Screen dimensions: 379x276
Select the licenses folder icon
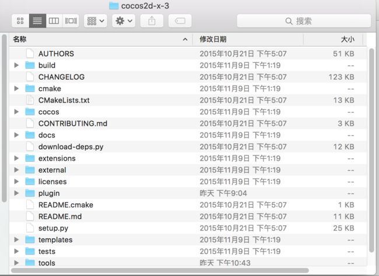pyautogui.click(x=30, y=181)
